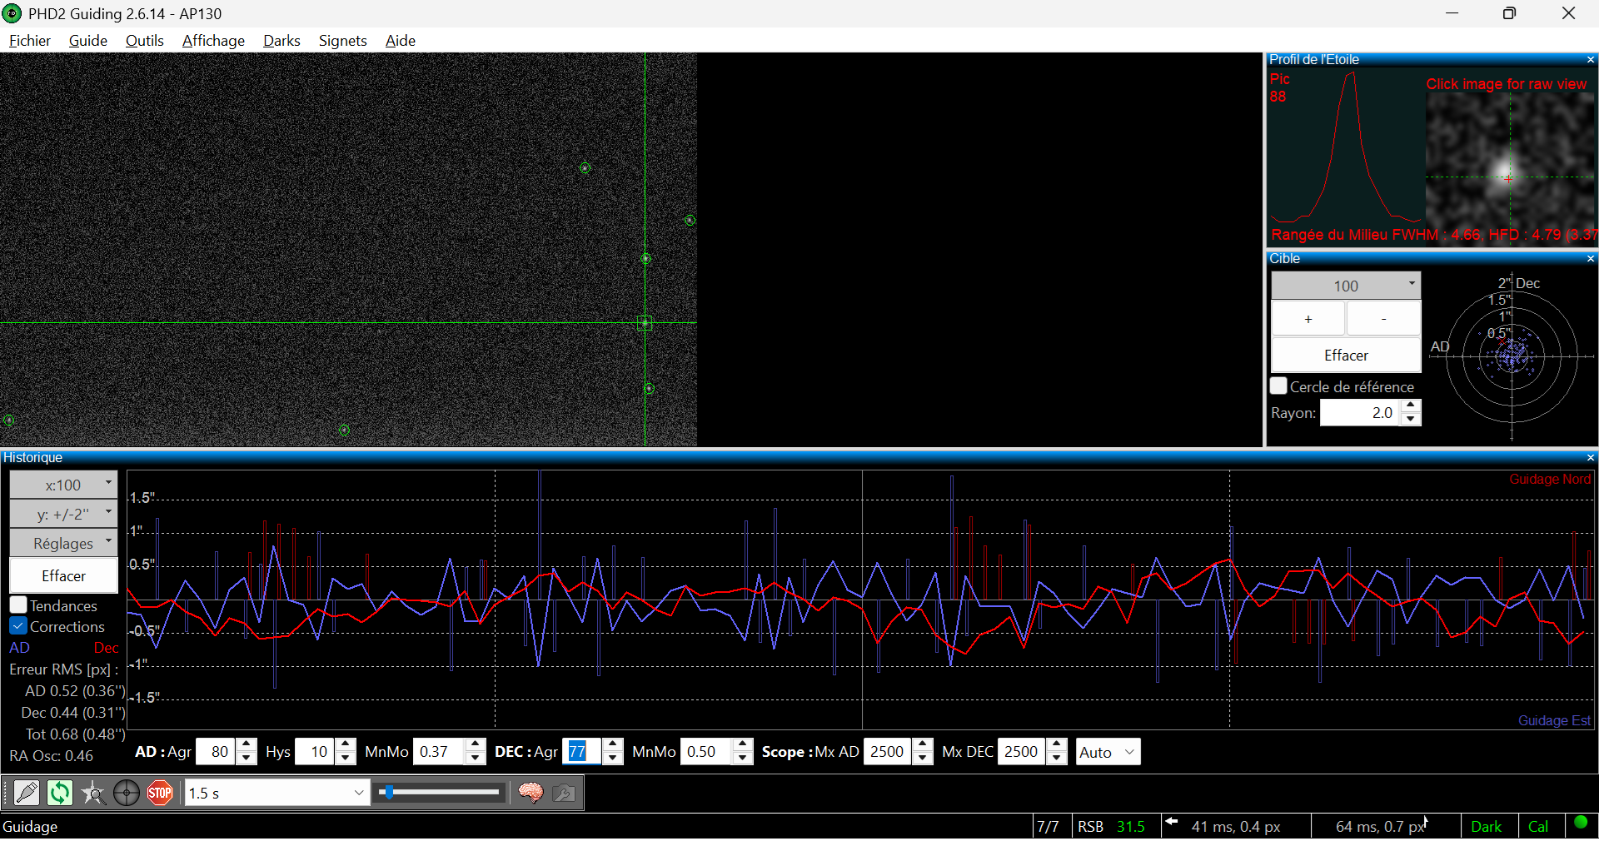
Task: Stop guiding with the red STOP icon
Action: coord(160,793)
